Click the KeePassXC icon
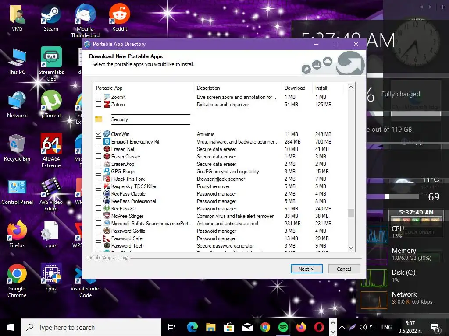 (x=107, y=208)
